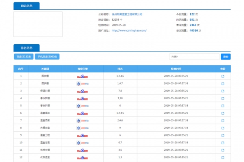
Task: Click the ranked keyword count 82254
Action: click(x=115, y=20)
